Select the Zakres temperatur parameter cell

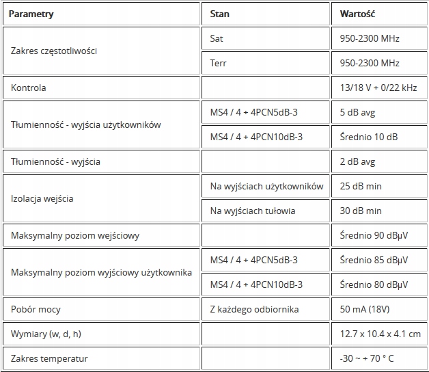[x=49, y=358]
